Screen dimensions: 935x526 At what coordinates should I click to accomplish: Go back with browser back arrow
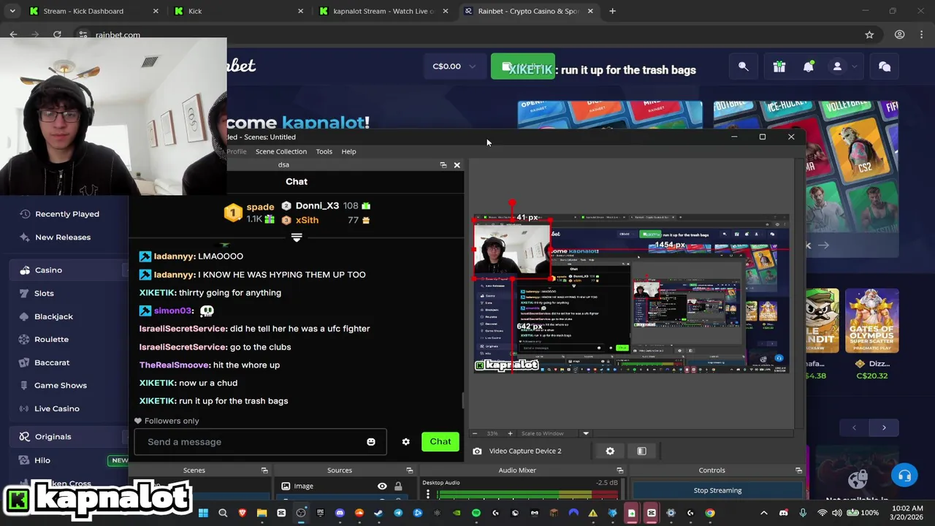point(14,34)
